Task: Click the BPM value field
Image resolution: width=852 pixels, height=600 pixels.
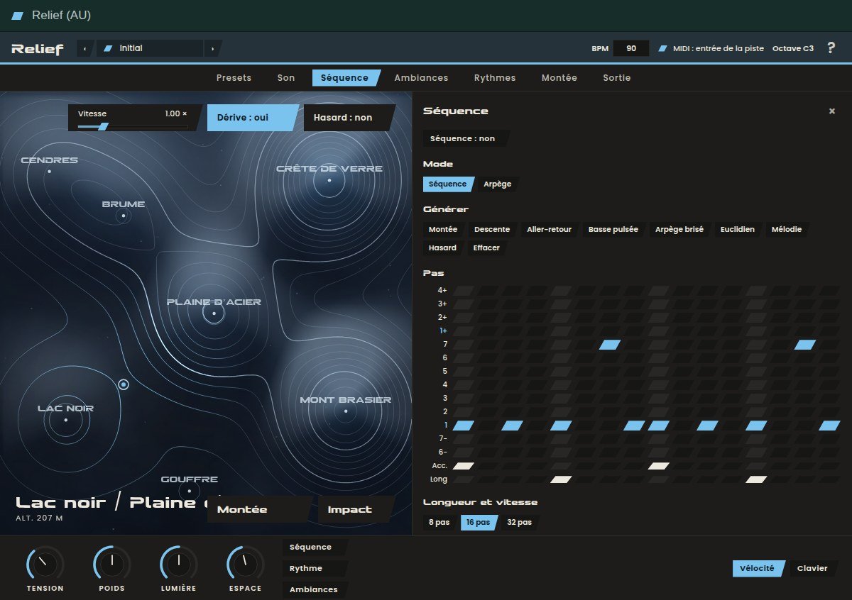Action: (631, 48)
